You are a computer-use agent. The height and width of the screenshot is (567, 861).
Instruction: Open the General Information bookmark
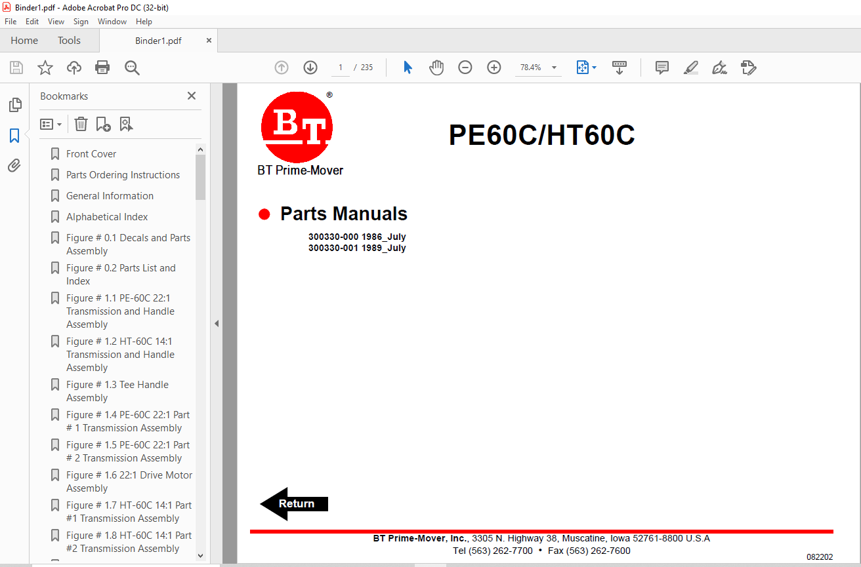(110, 196)
